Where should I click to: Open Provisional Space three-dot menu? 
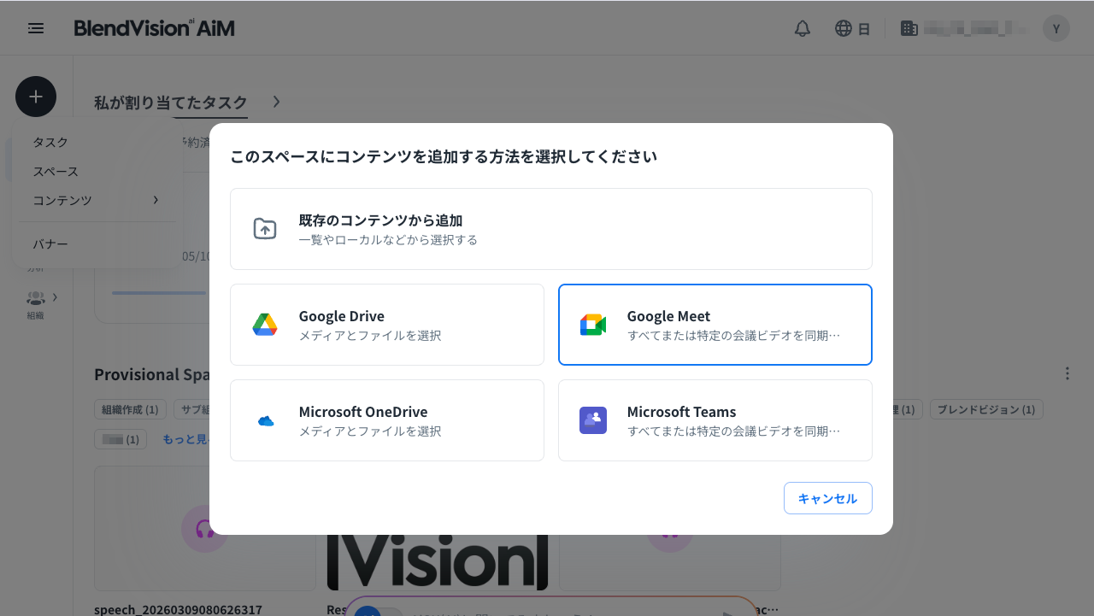click(1067, 373)
